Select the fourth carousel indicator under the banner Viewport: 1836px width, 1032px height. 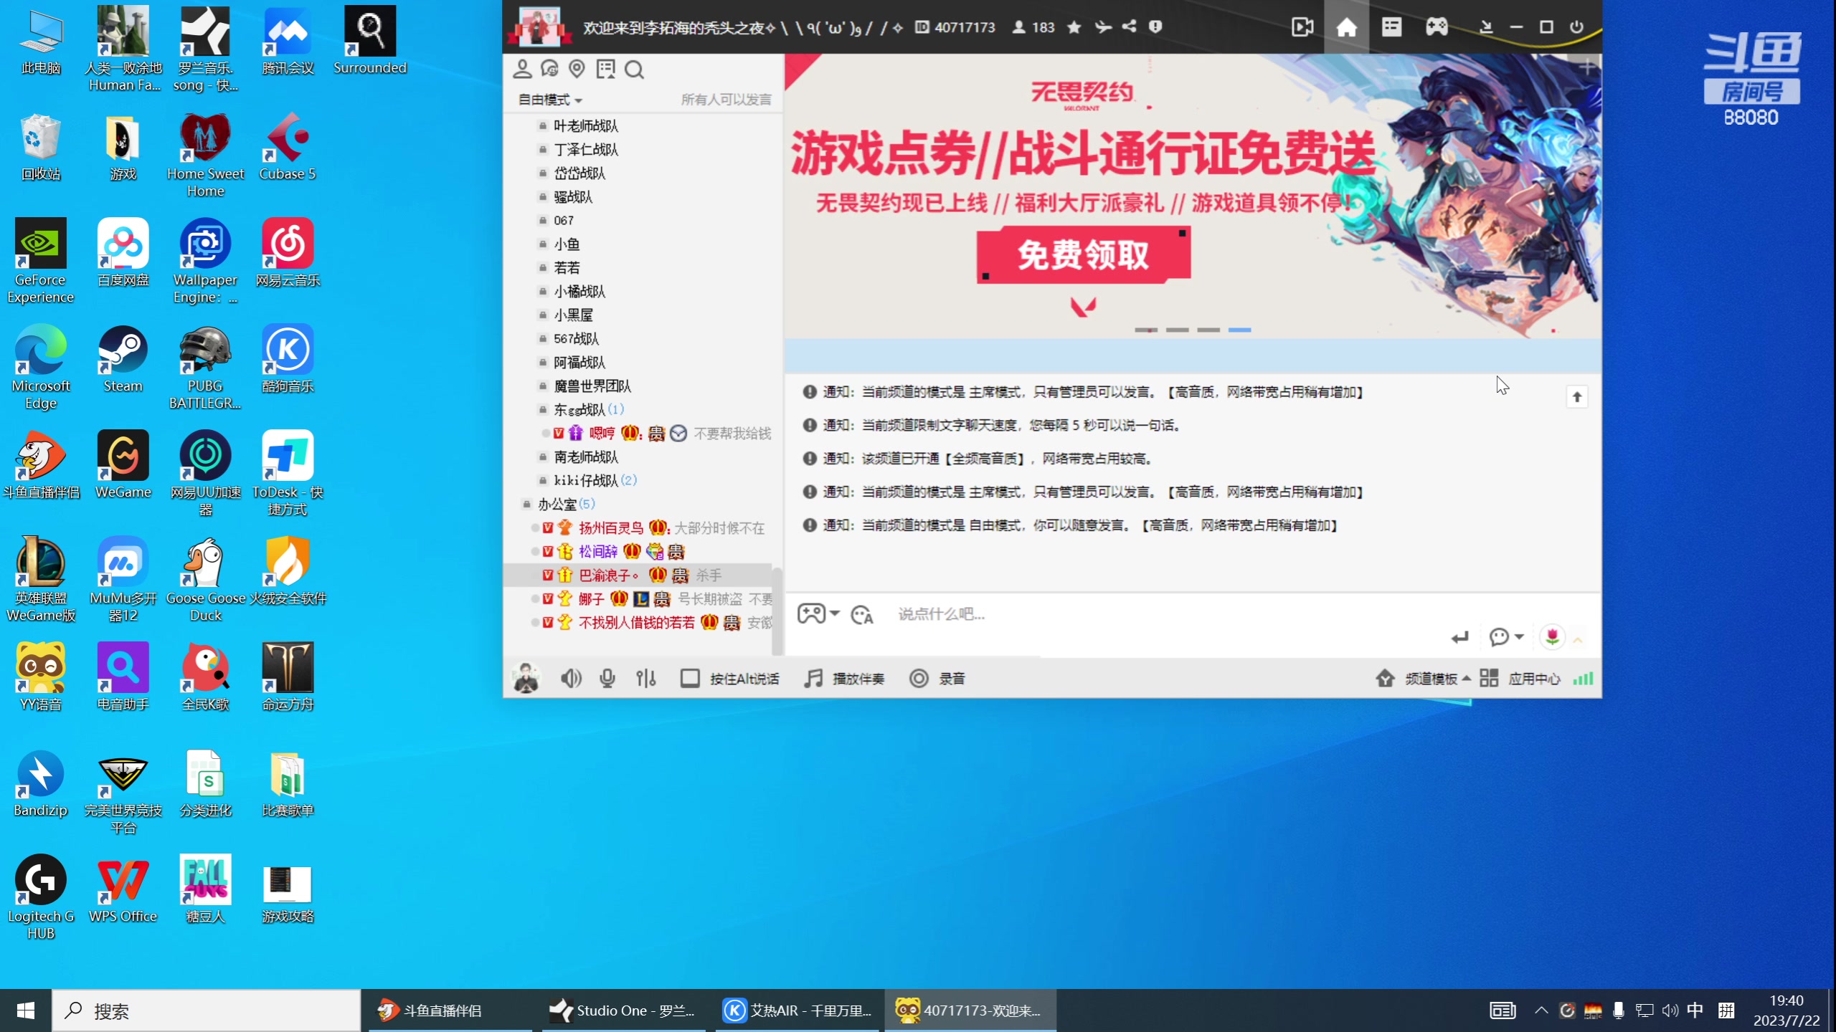(x=1239, y=330)
